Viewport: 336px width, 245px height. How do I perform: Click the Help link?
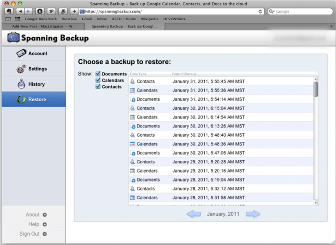(x=34, y=224)
